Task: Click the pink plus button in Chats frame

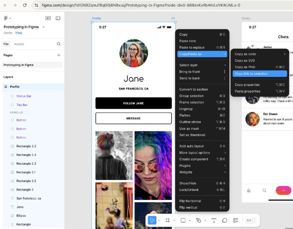Action: click(x=283, y=191)
